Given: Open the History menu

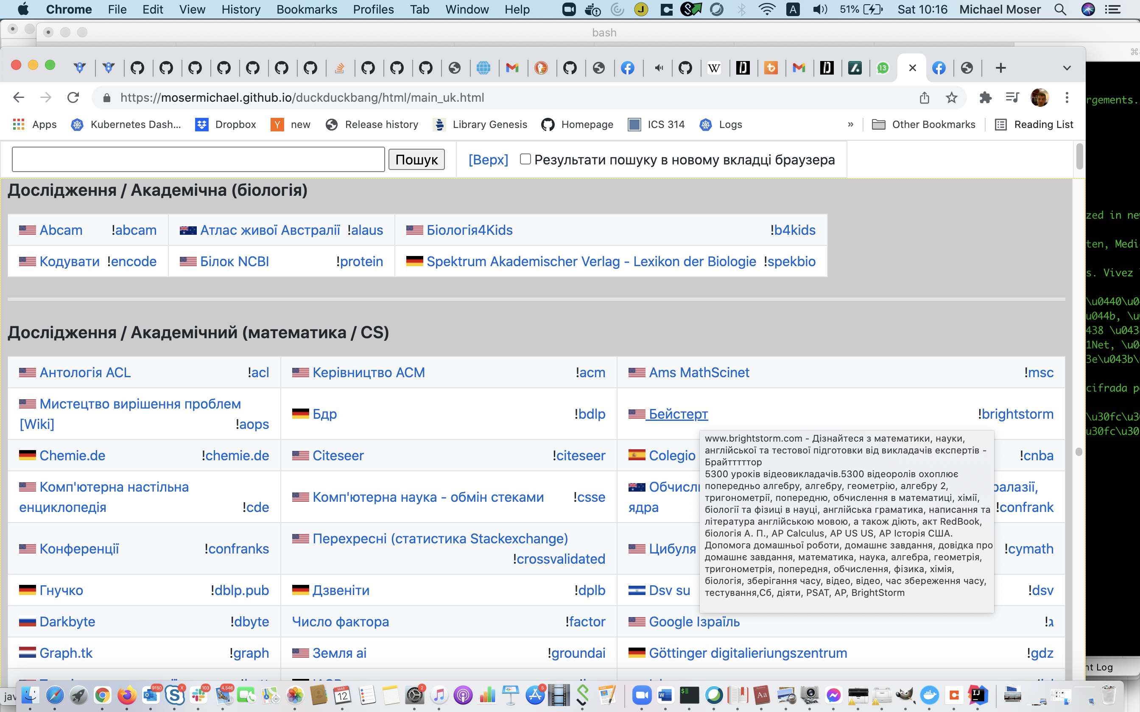Looking at the screenshot, I should (241, 9).
